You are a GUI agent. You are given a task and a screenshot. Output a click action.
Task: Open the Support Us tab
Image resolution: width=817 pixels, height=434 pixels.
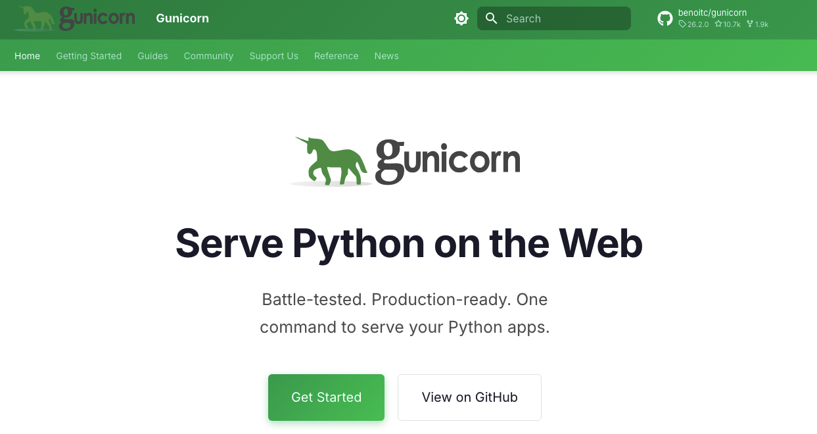(x=274, y=56)
